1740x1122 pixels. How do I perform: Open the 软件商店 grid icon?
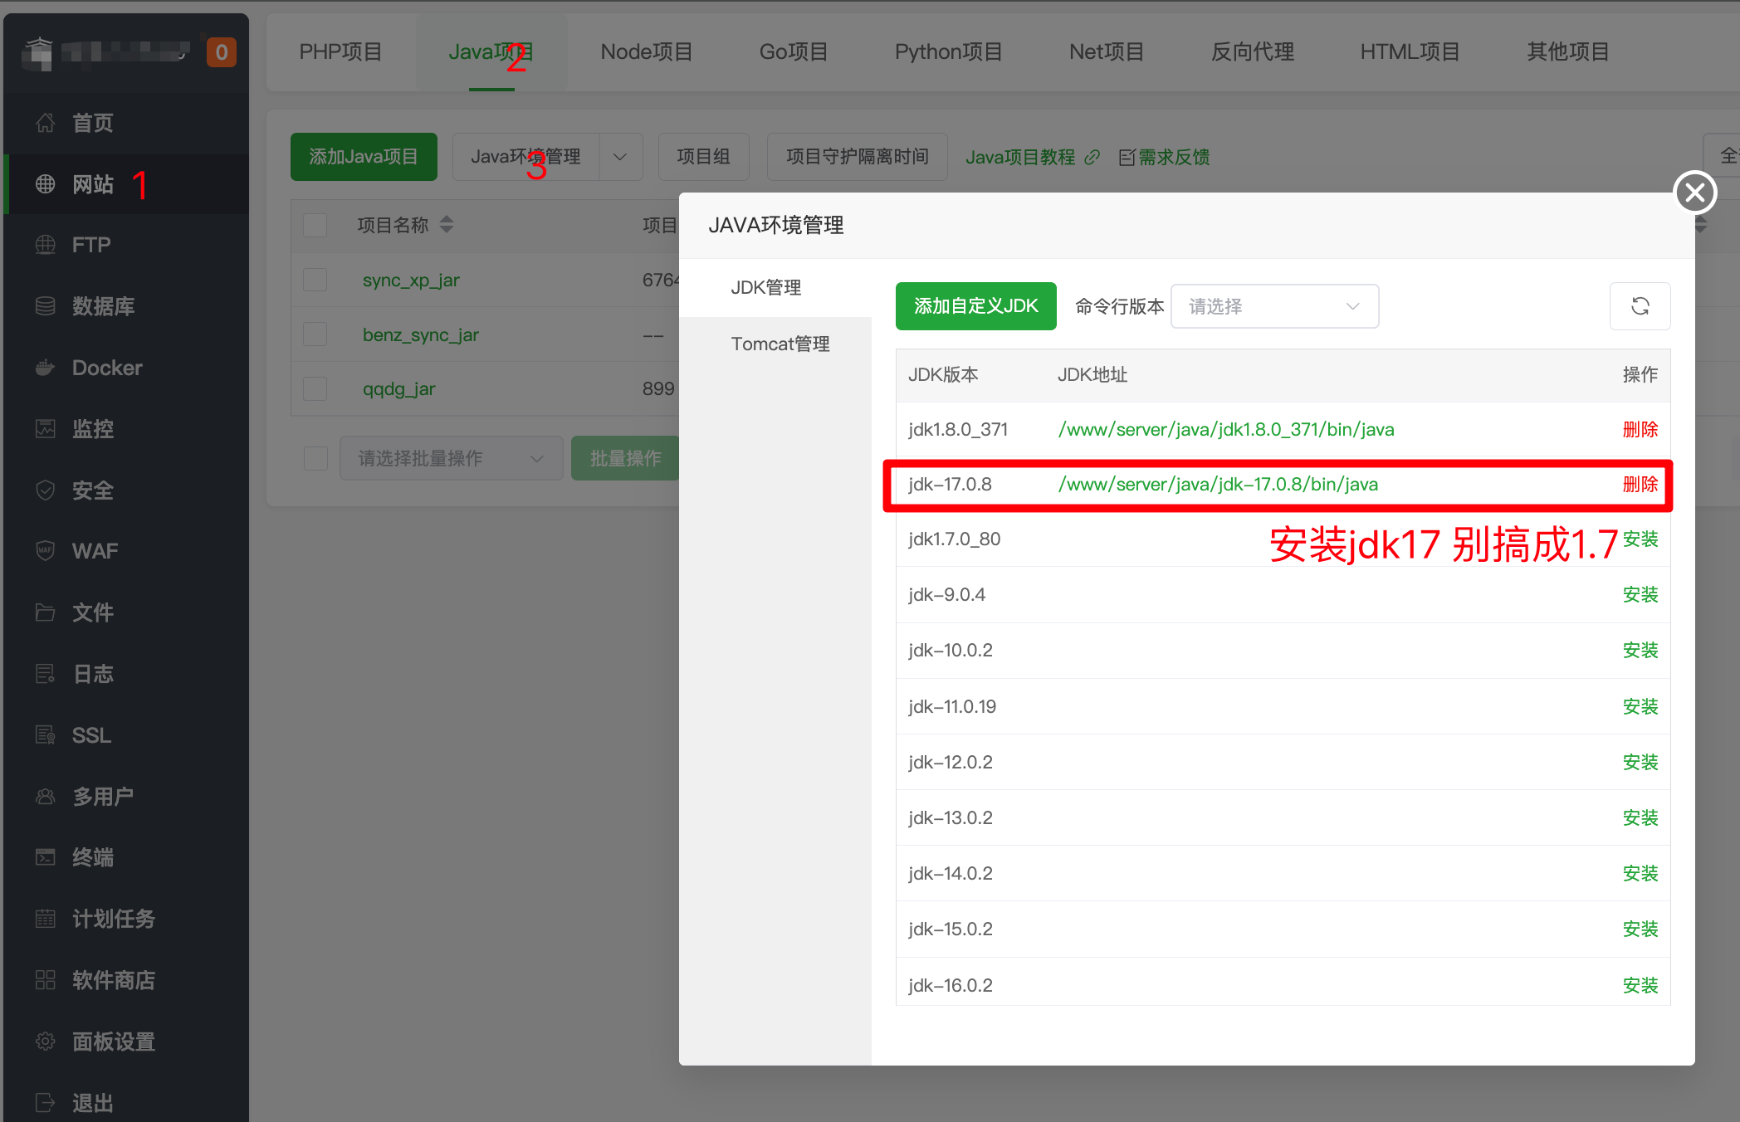pyautogui.click(x=46, y=980)
